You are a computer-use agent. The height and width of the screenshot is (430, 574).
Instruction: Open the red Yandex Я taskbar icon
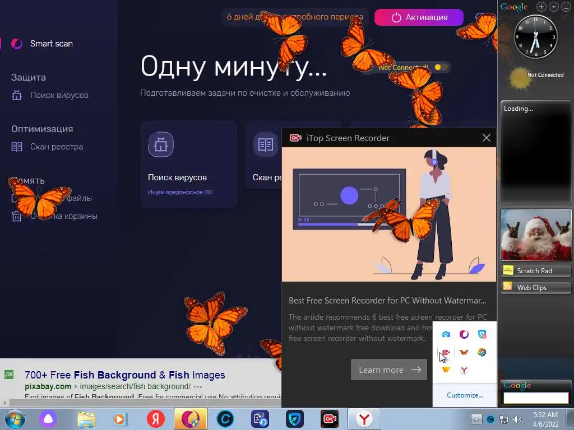point(156,419)
